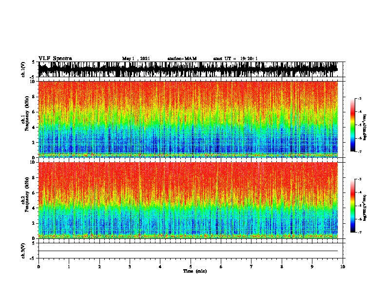Click the ch.2 color scale log(PSD) label
The width and height of the screenshot is (386, 299).
click(x=365, y=208)
